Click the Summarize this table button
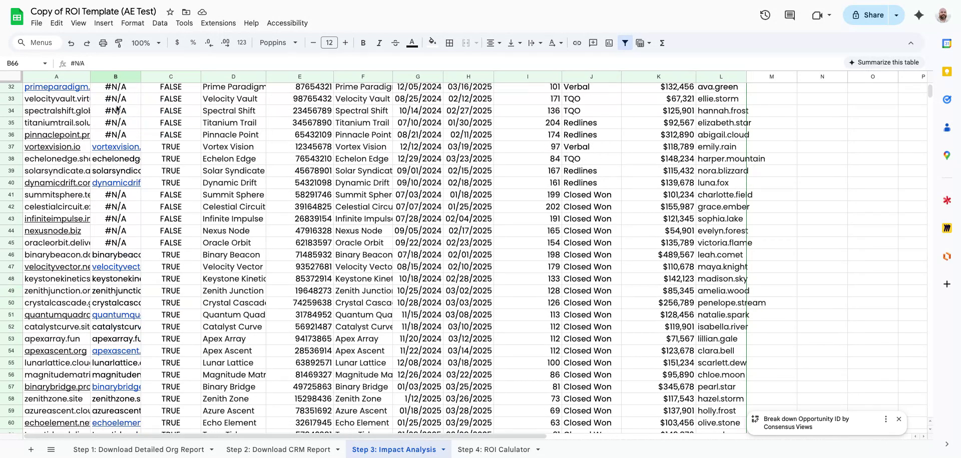 click(884, 62)
